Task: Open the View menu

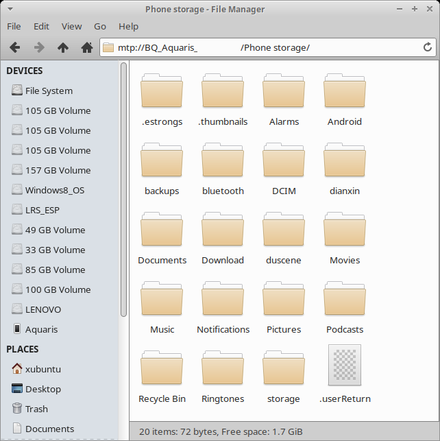Action: [71, 26]
